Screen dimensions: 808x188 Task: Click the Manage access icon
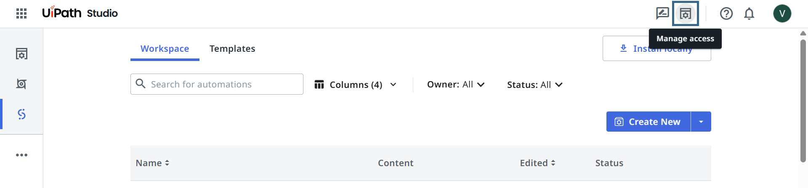pos(686,13)
